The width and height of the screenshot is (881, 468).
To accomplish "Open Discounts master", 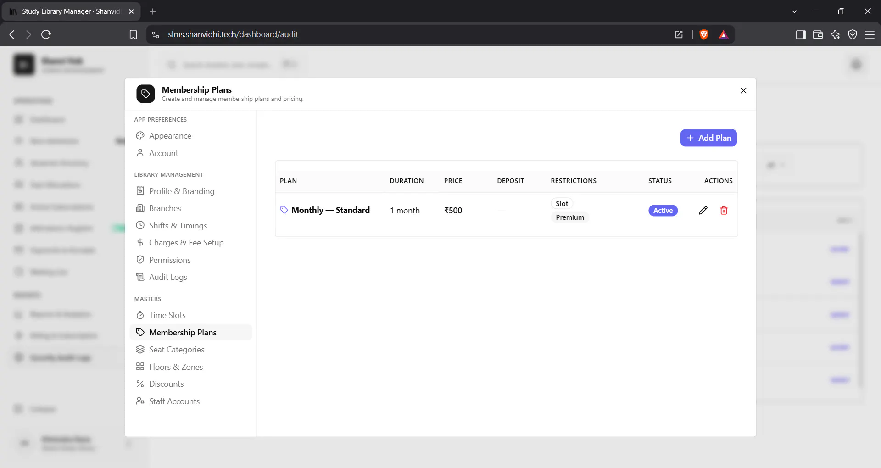I will [191, 384].
